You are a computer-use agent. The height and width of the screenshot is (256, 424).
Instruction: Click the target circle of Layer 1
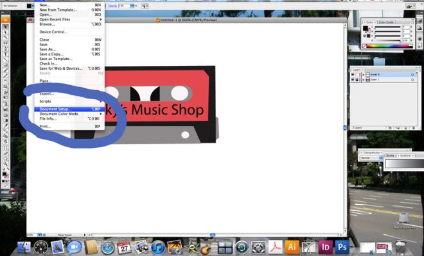412,80
